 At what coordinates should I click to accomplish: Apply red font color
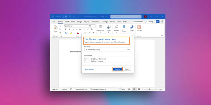coord(78,33)
